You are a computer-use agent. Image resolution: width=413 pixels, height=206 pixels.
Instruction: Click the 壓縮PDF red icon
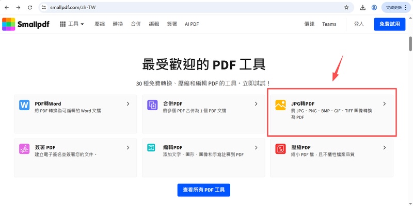(280, 149)
